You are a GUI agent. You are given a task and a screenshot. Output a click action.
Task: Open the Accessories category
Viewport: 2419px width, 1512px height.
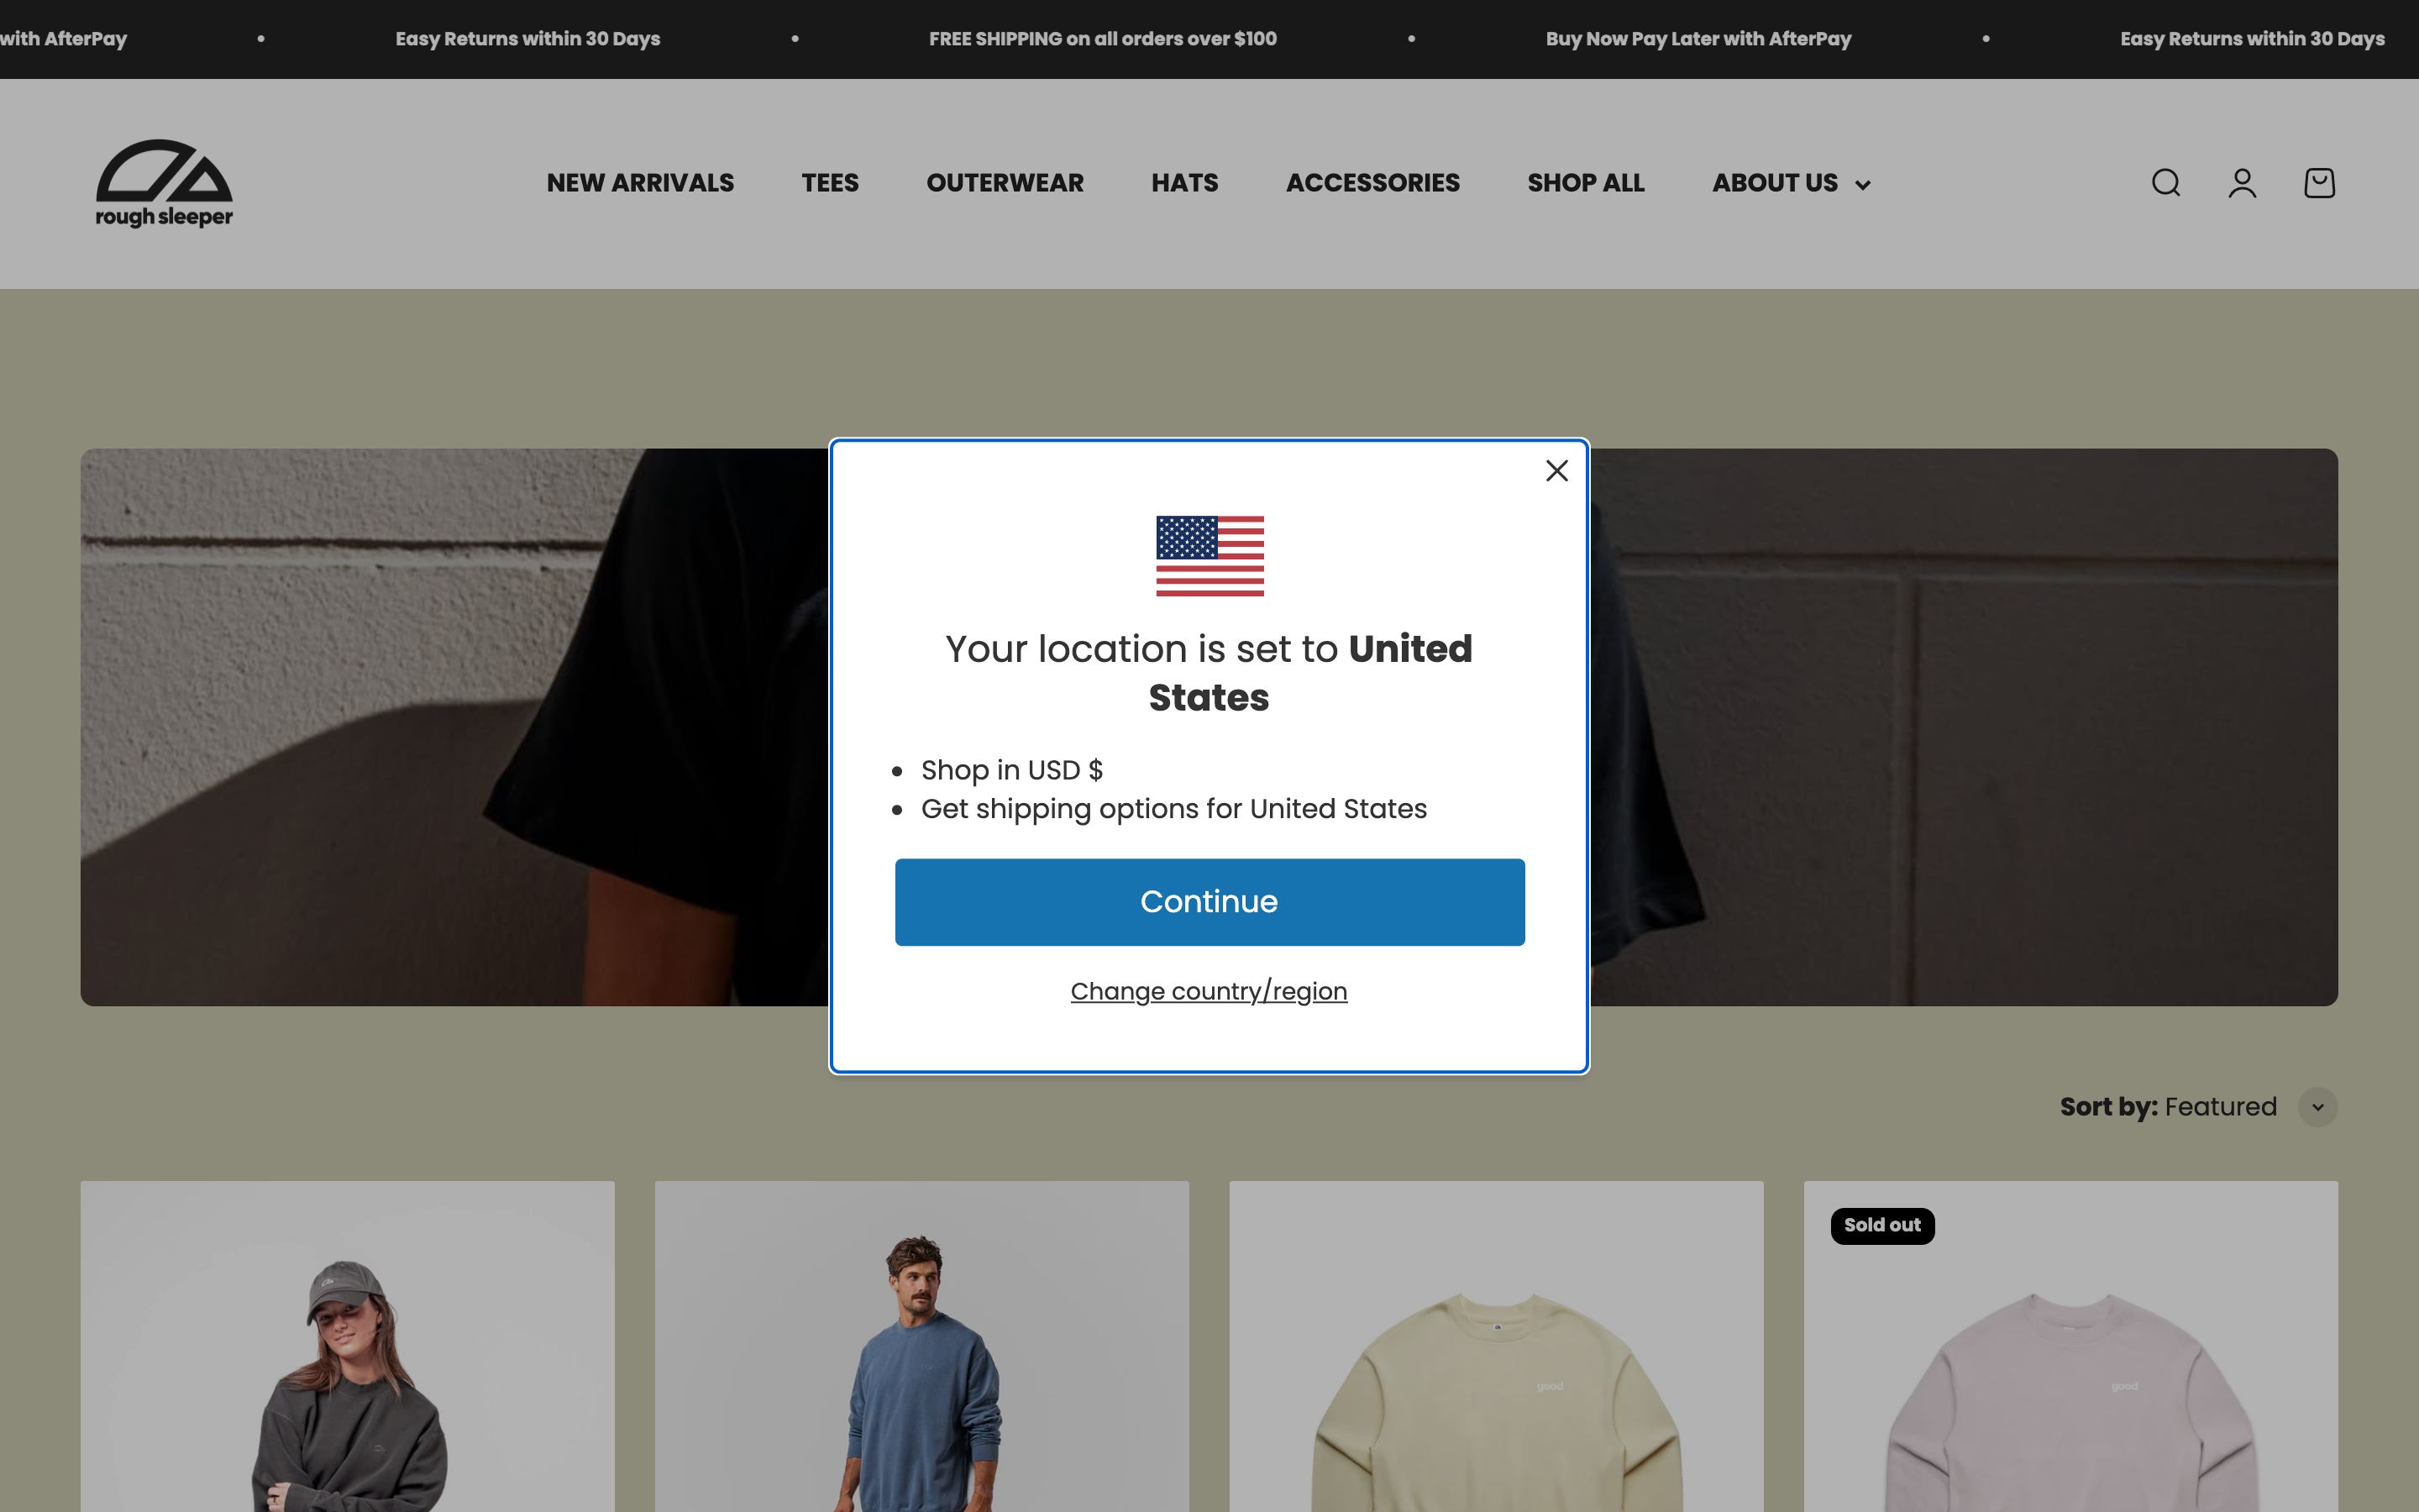[1372, 183]
